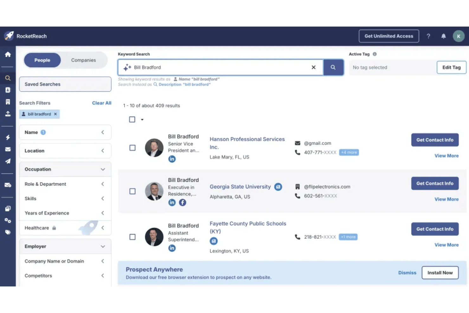Open LinkedIn for the Georgia State University contact
This screenshot has height=313, width=469.
tap(172, 202)
